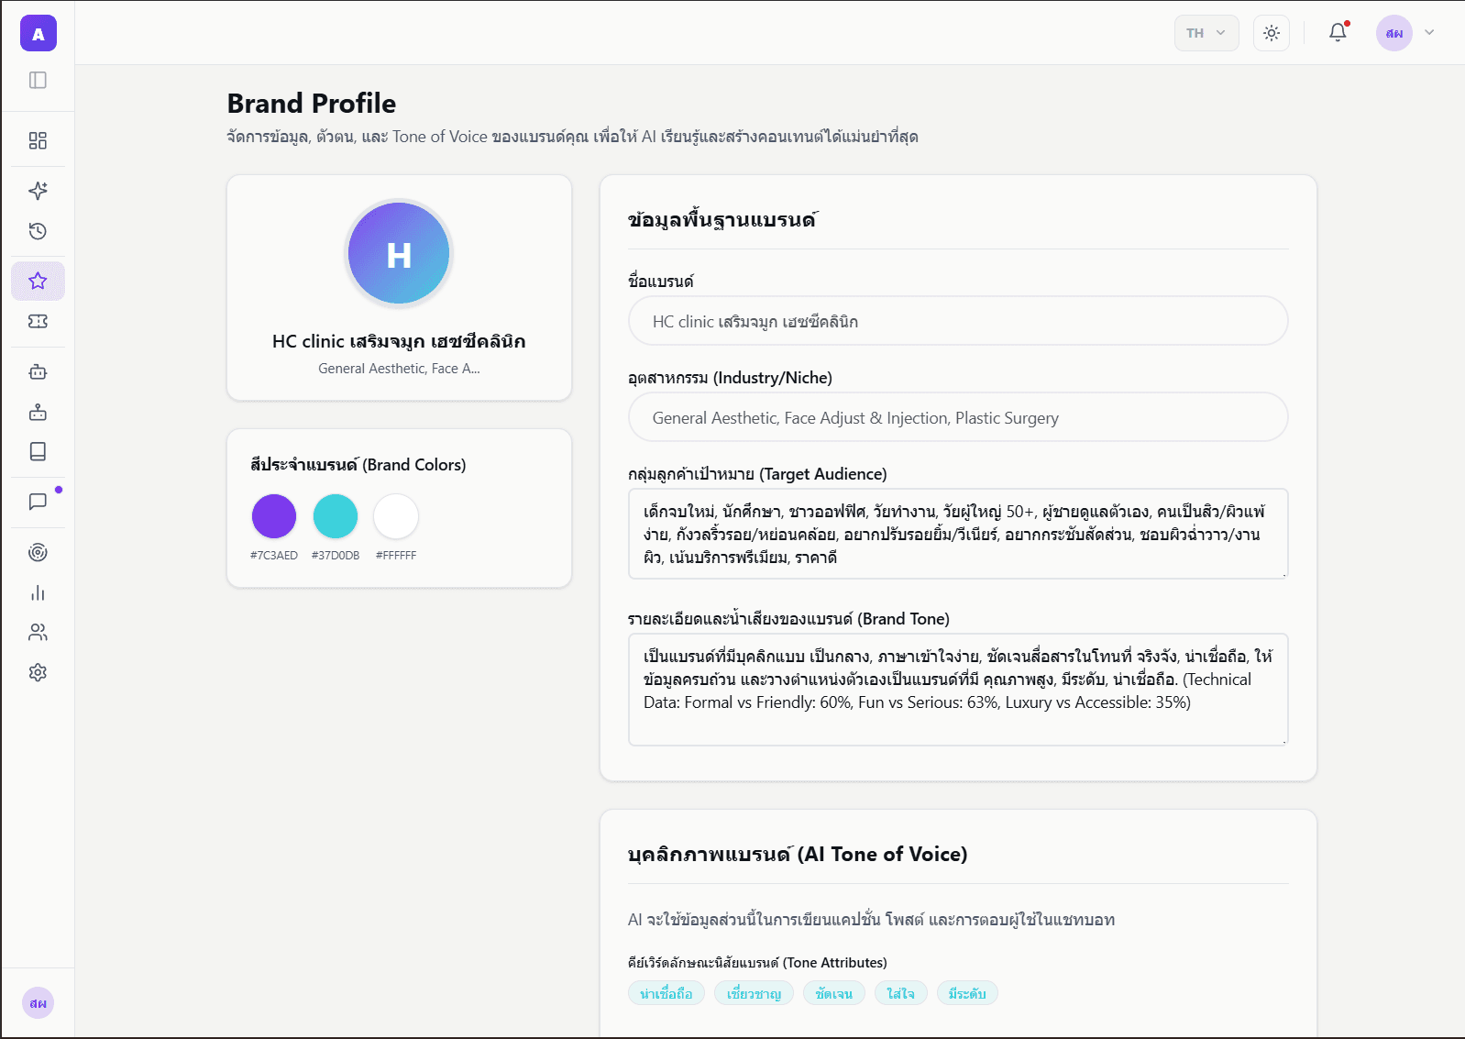
Task: Open the history clock icon
Action: coord(38,231)
